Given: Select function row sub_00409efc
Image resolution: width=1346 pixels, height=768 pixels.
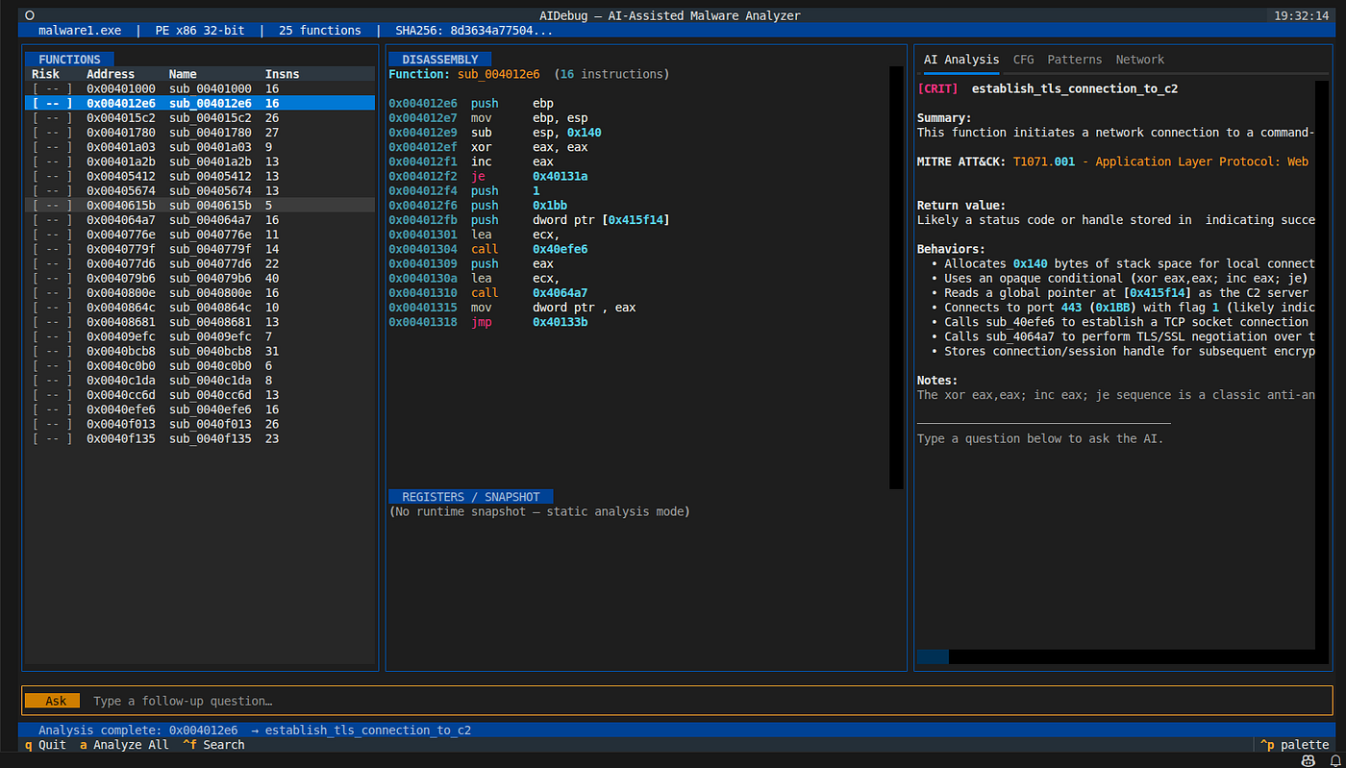Looking at the screenshot, I should [200, 336].
